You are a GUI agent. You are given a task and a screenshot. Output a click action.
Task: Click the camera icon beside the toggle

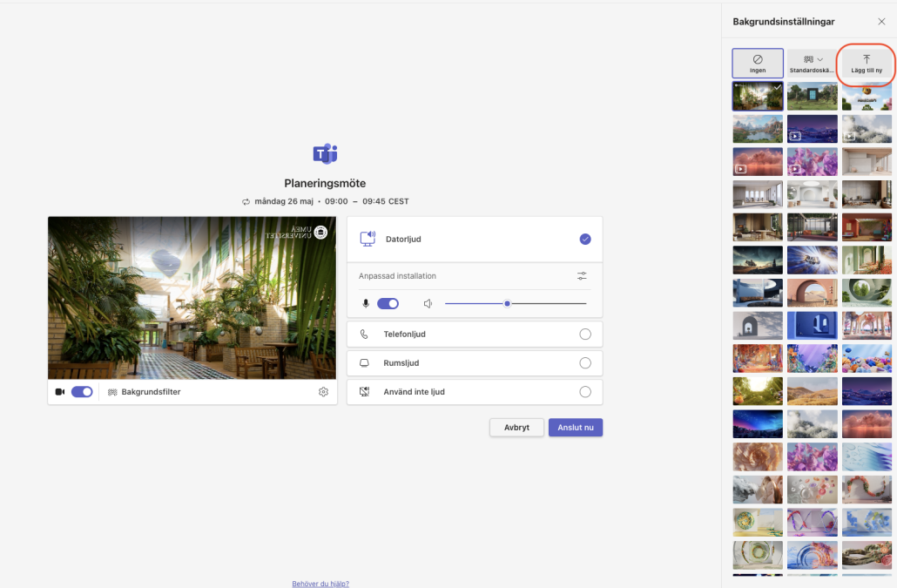point(59,392)
